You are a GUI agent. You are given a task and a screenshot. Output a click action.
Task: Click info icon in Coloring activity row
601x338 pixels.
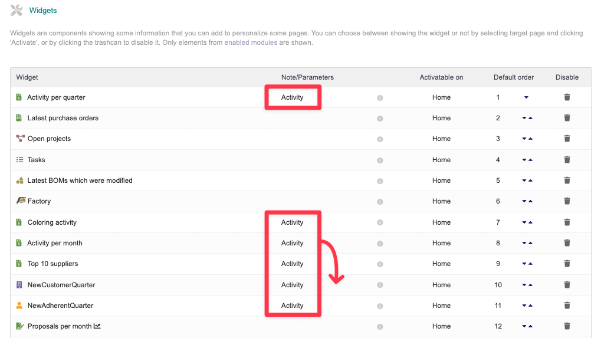tap(380, 223)
